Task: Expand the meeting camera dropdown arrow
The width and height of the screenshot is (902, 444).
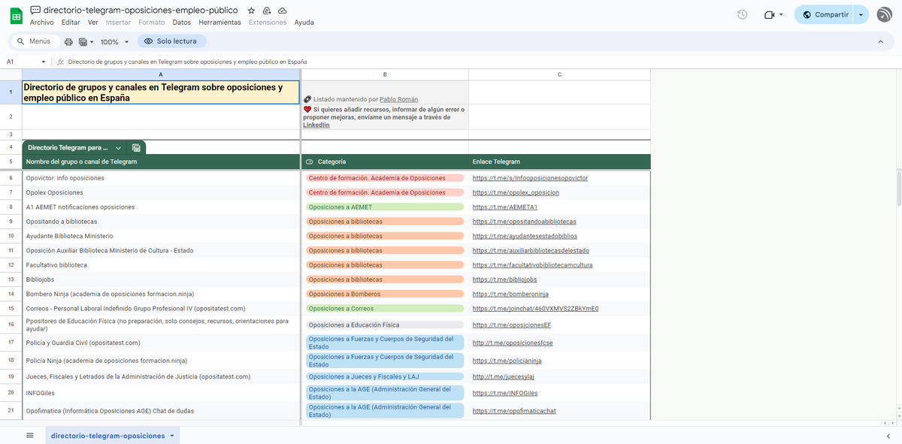Action: 781,14
